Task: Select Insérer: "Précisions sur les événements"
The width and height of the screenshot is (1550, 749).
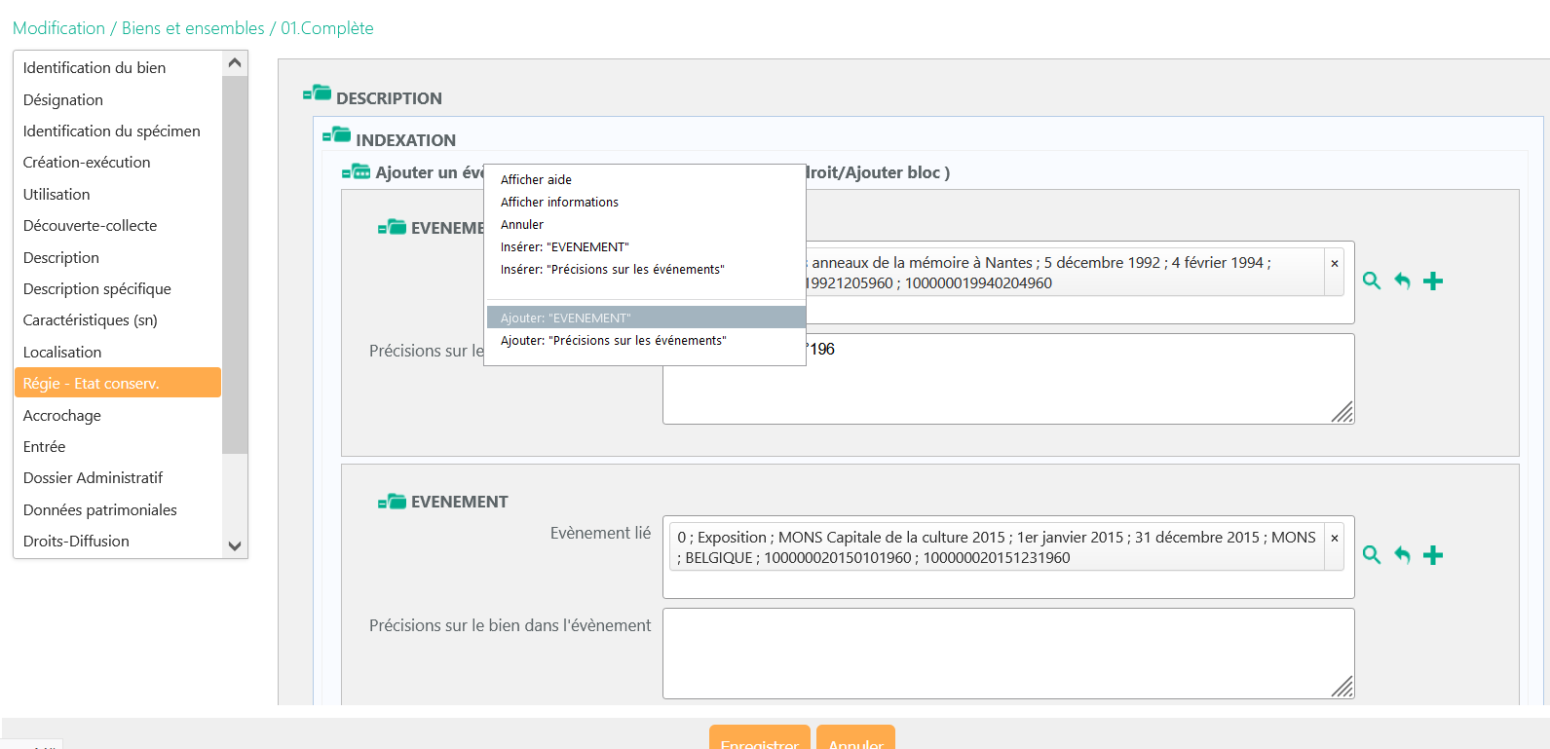Action: click(x=612, y=270)
